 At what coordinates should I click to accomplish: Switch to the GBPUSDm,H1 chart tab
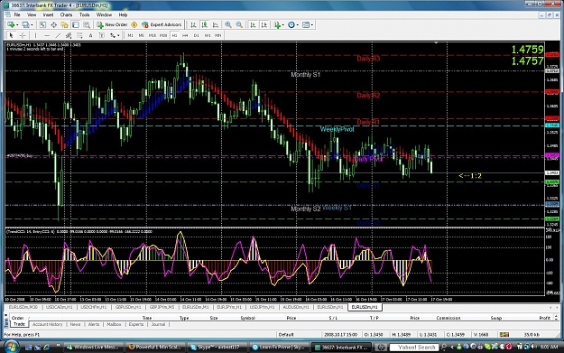point(128,307)
